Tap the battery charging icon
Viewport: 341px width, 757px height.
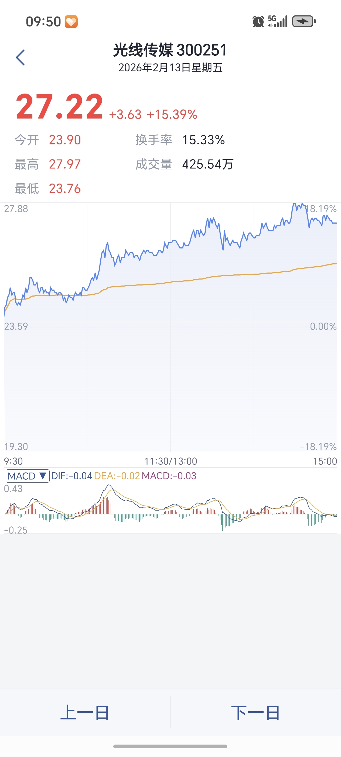pos(304,21)
